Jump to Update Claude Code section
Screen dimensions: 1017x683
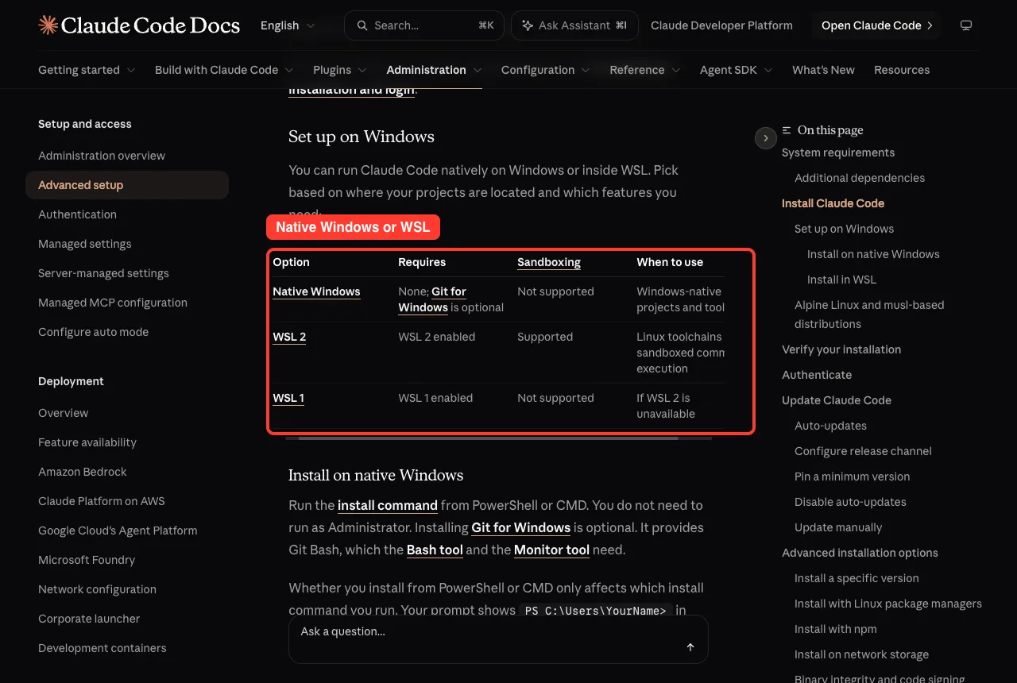(837, 400)
